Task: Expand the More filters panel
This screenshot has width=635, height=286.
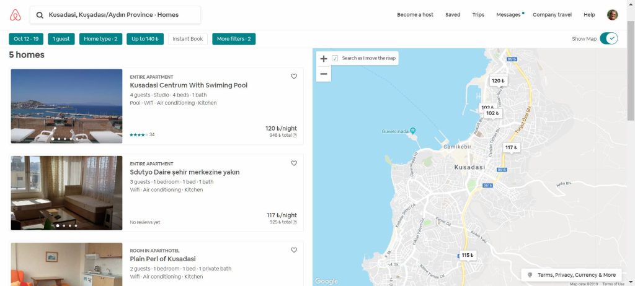Action: click(x=233, y=39)
